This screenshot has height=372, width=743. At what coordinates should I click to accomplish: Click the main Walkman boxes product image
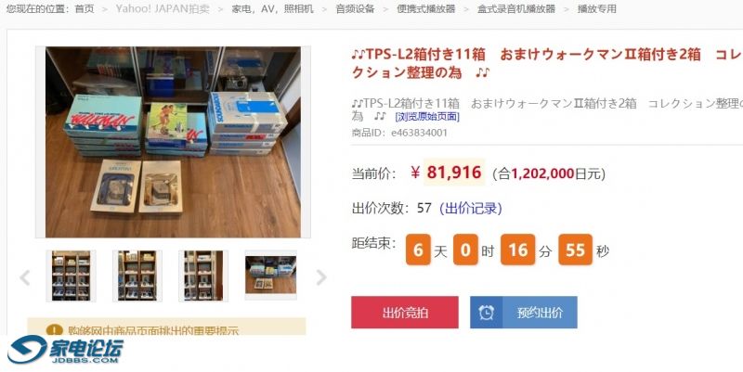pos(173,142)
